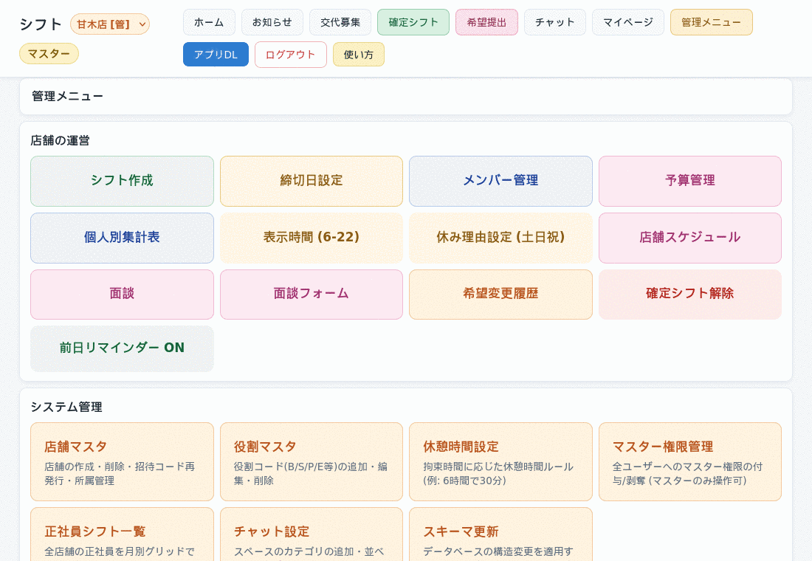Open 予算管理
Screen dimensions: 812x561
coord(689,181)
